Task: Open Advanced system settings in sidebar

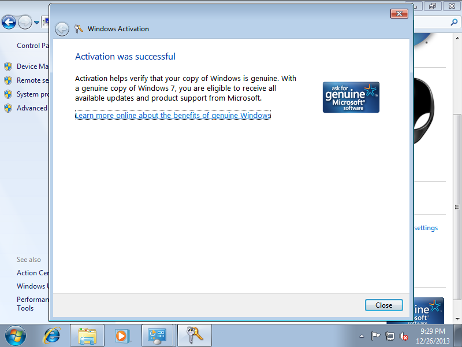Action: (32, 108)
